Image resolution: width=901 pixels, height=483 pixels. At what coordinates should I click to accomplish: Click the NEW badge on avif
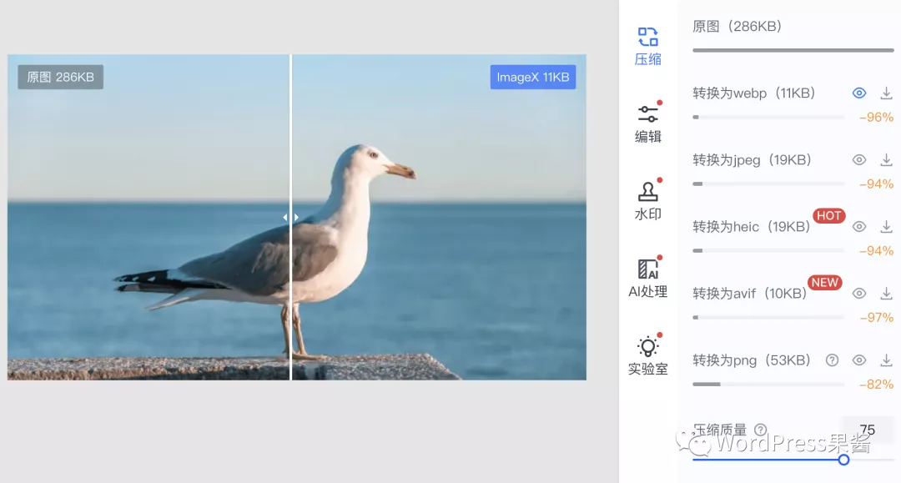(824, 283)
